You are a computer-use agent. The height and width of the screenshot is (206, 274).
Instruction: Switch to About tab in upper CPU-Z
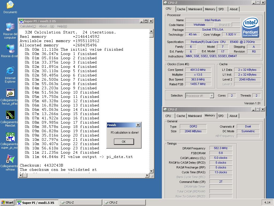[x=233, y=9]
